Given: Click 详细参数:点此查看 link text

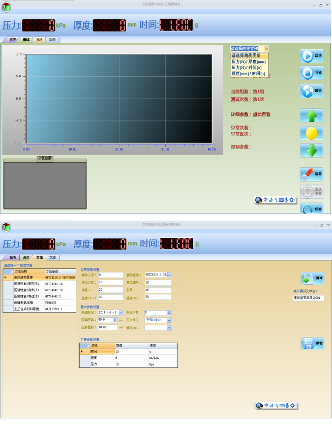Looking at the screenshot, I should pyautogui.click(x=251, y=114).
